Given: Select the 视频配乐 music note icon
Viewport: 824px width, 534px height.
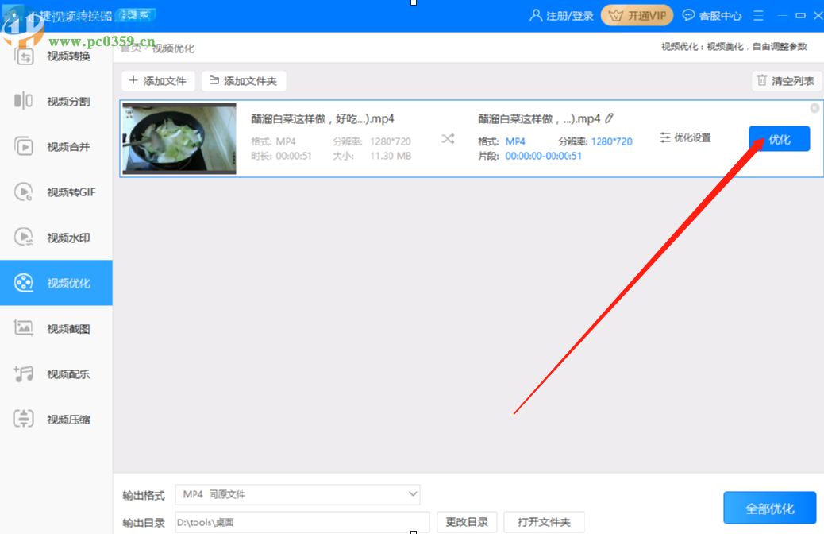Looking at the screenshot, I should (x=24, y=373).
